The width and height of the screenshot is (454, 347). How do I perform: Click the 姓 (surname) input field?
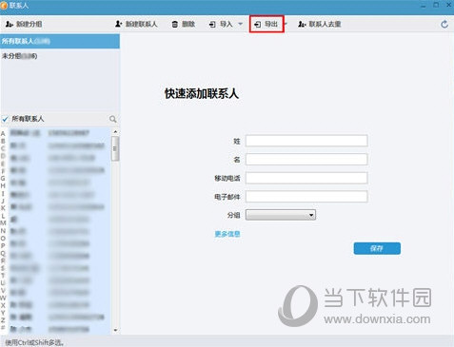pyautogui.click(x=306, y=141)
